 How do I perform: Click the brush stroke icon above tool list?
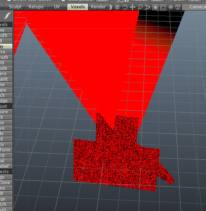click(7, 16)
